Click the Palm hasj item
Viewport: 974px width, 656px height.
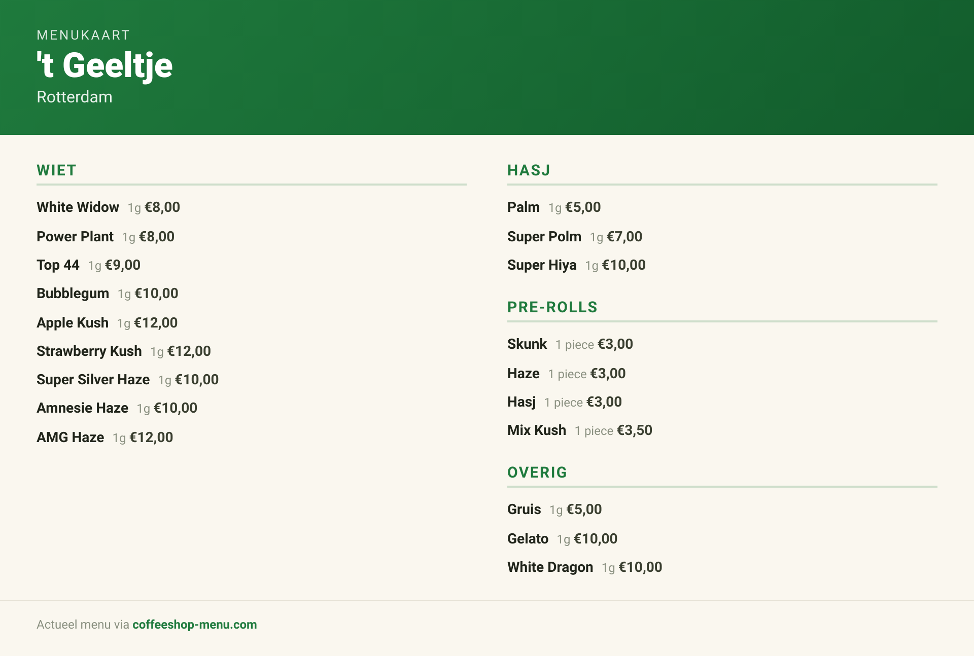(x=524, y=207)
